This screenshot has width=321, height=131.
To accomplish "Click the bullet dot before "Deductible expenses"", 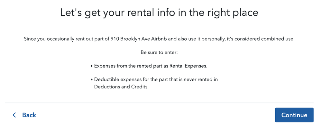I will pos(92,79).
